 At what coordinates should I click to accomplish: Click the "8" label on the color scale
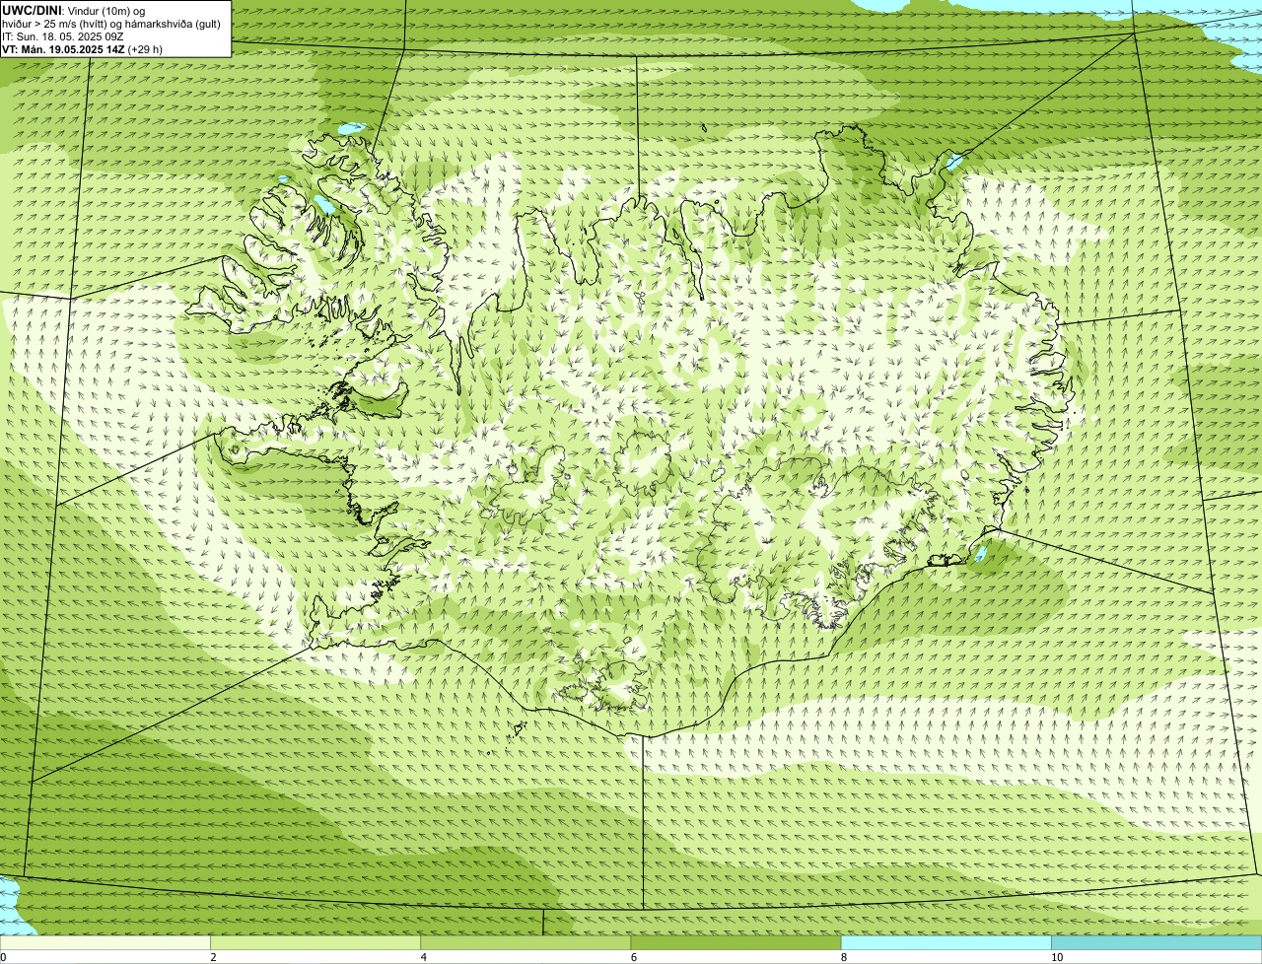coord(843,957)
